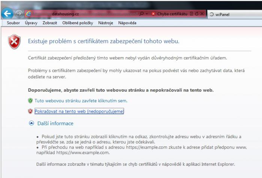Click the refresh icon in address bar
Image resolution: width=262 pixels, height=178 pixels.
[196, 14]
